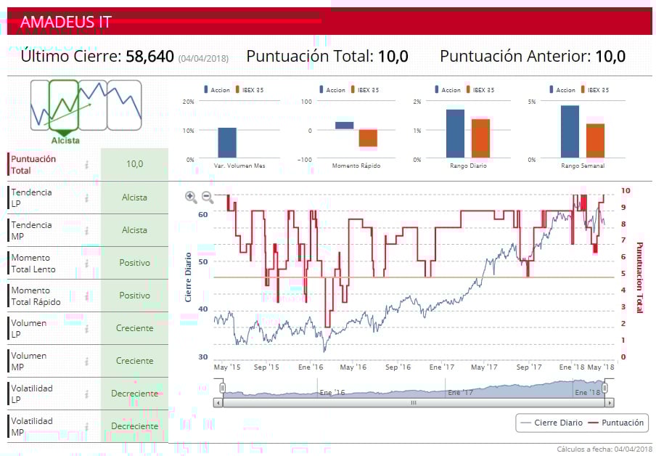Click the Momento Total Lento Positivo cell

click(x=135, y=263)
